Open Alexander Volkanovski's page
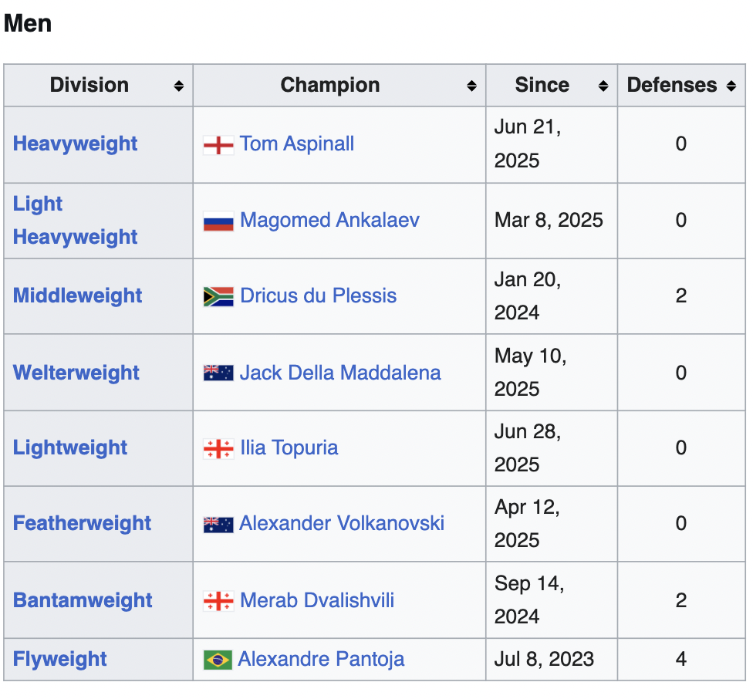Screen dimensions: 753x699 point(342,523)
